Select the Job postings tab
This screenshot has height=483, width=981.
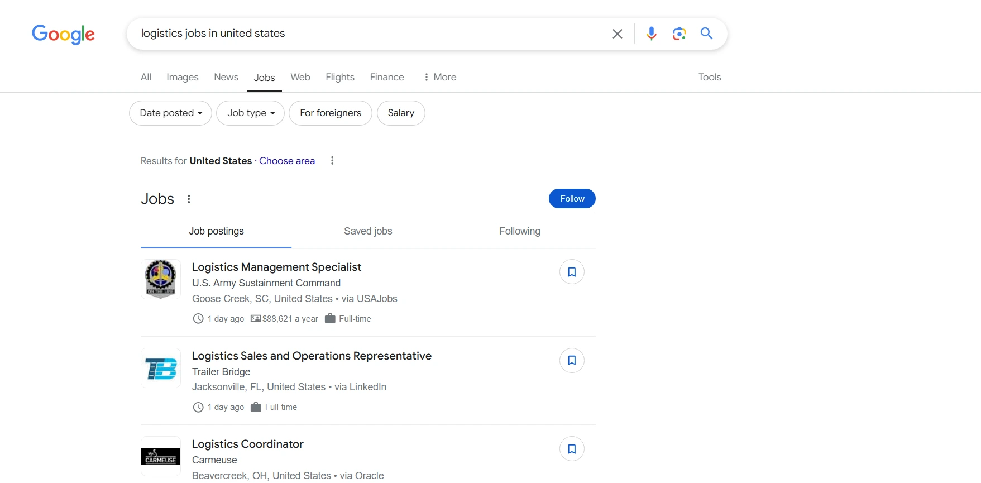(x=216, y=231)
